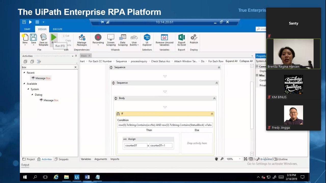The height and width of the screenshot is (183, 326).
Task: Close the Main workflow tab
Action: point(89,56)
